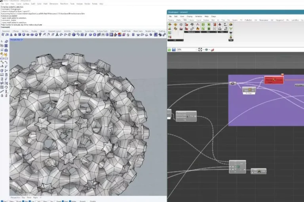Switch to the Mesh Tools toolbar tab
Screen dimensions: 304x202
(137, 30)
